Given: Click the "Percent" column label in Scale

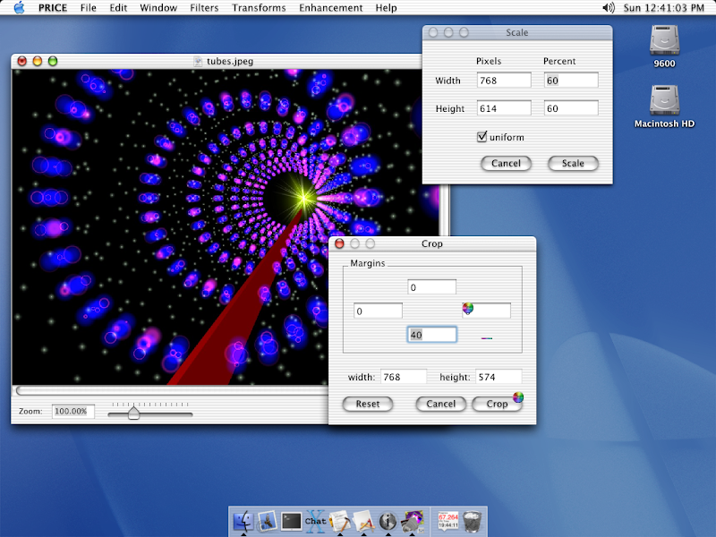Looking at the screenshot, I should (559, 61).
